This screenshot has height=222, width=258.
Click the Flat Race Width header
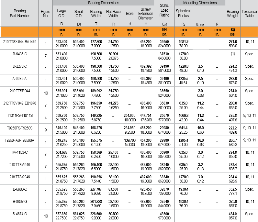coord(113,13)
